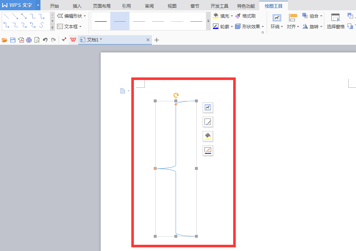Click the Print icon
This screenshot has width=356, height=251.
(29, 40)
